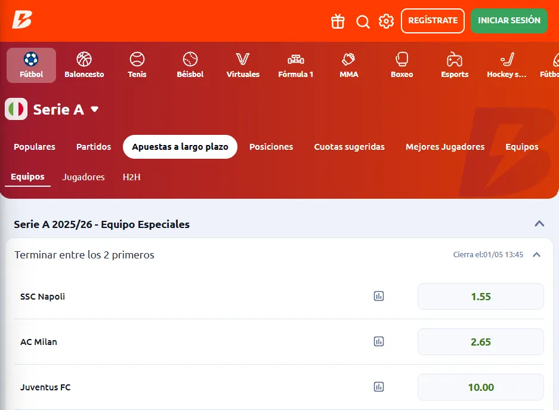Switch to the Partidos tab
Image resolution: width=559 pixels, height=410 pixels.
pos(94,147)
